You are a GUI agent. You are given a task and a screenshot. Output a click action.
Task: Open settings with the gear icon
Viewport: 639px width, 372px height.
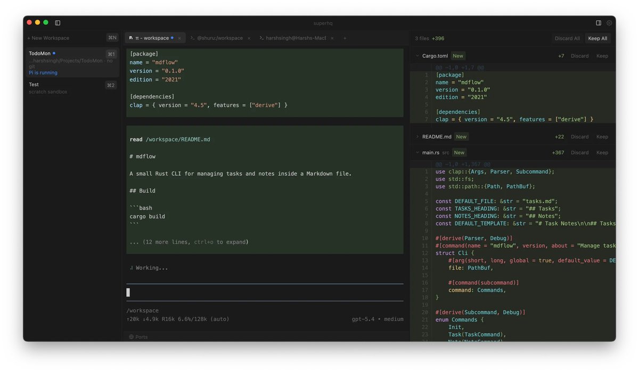(609, 23)
